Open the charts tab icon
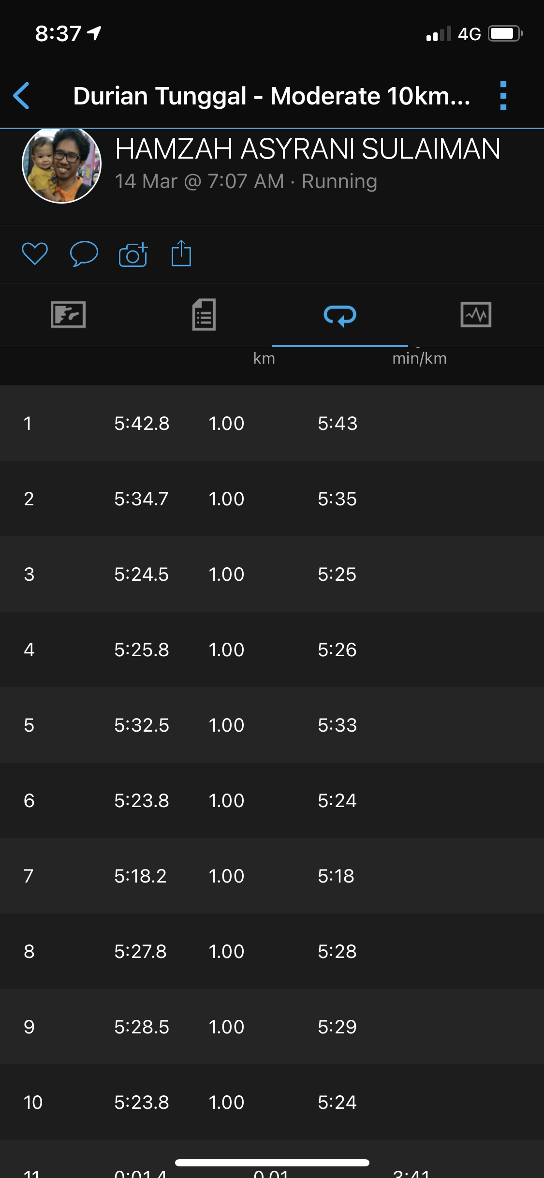This screenshot has width=544, height=1178. (476, 315)
